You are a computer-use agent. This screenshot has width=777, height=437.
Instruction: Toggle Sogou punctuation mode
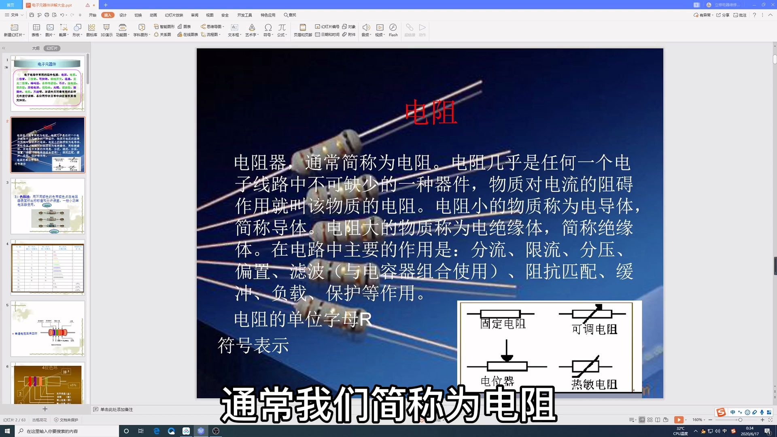[x=740, y=412]
